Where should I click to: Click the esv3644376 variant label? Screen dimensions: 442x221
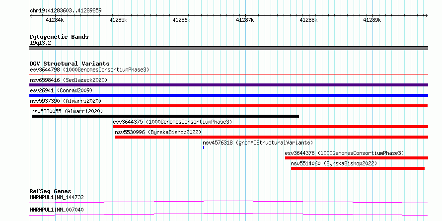(345, 153)
